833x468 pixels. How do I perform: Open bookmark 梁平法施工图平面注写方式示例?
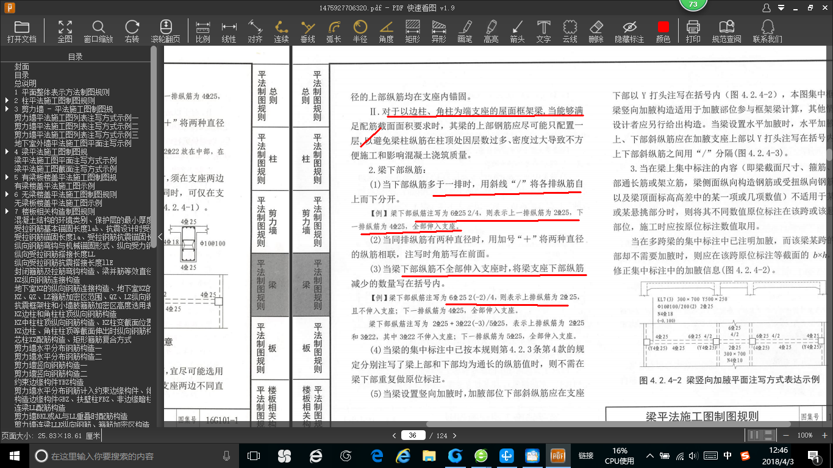[66, 160]
